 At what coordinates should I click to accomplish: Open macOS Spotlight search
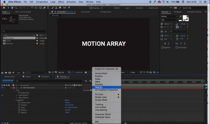(x=200, y=2)
